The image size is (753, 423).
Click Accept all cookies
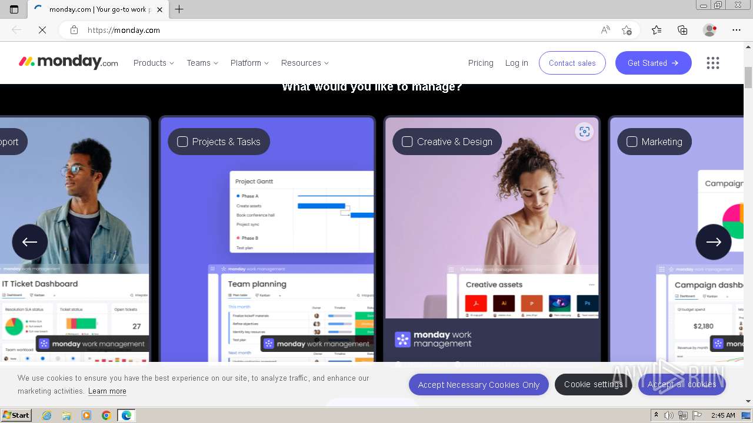[x=682, y=384]
